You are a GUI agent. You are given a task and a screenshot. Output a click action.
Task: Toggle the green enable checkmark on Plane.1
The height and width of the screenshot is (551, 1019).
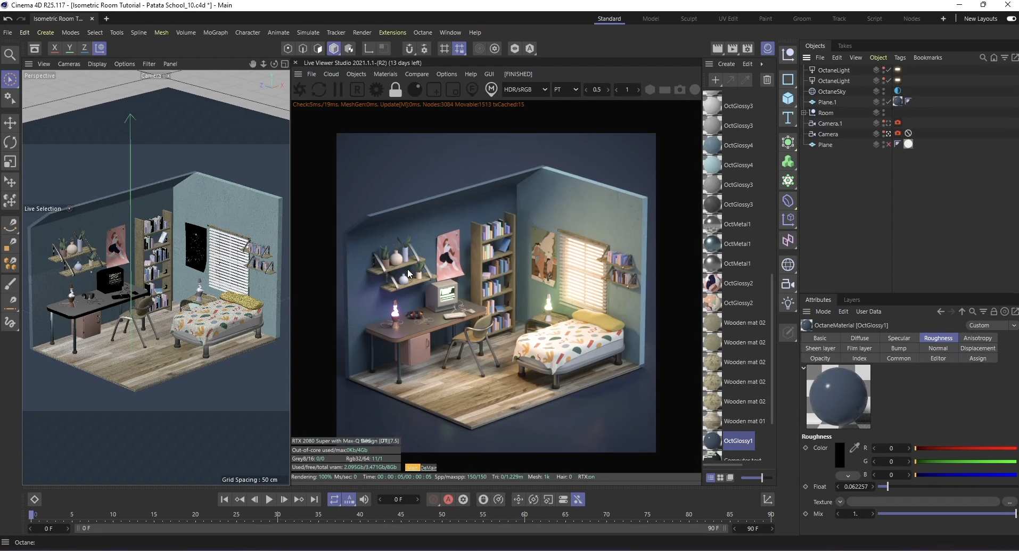tap(888, 102)
